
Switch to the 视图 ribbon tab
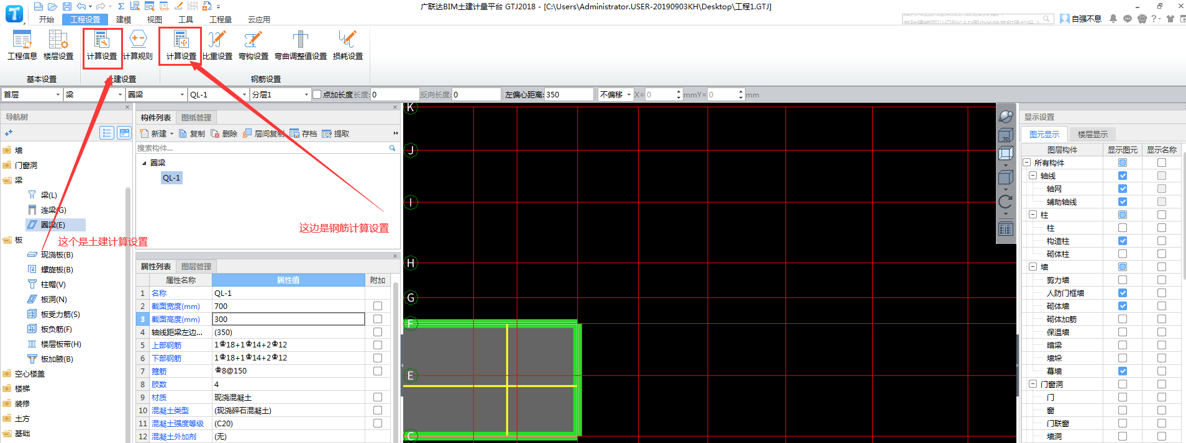coord(155,19)
